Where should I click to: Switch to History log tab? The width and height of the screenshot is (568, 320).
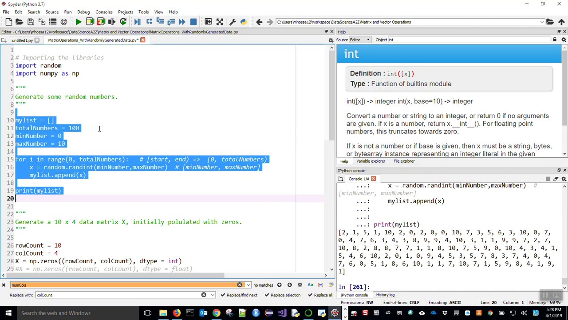coord(385,295)
